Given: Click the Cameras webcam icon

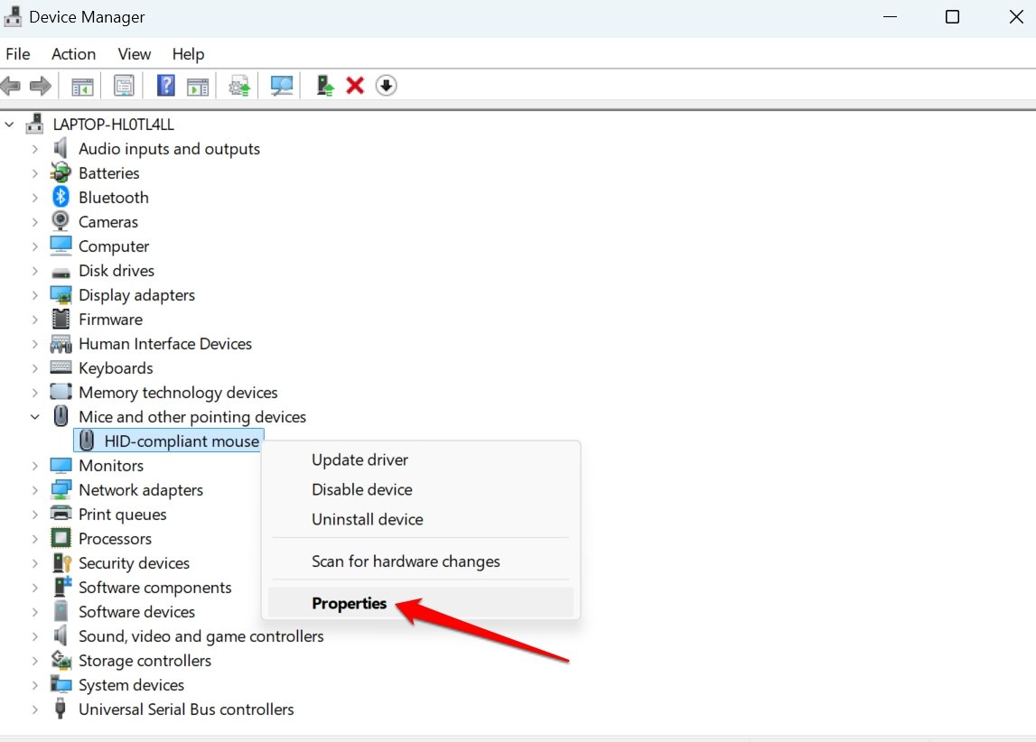Looking at the screenshot, I should pos(61,221).
